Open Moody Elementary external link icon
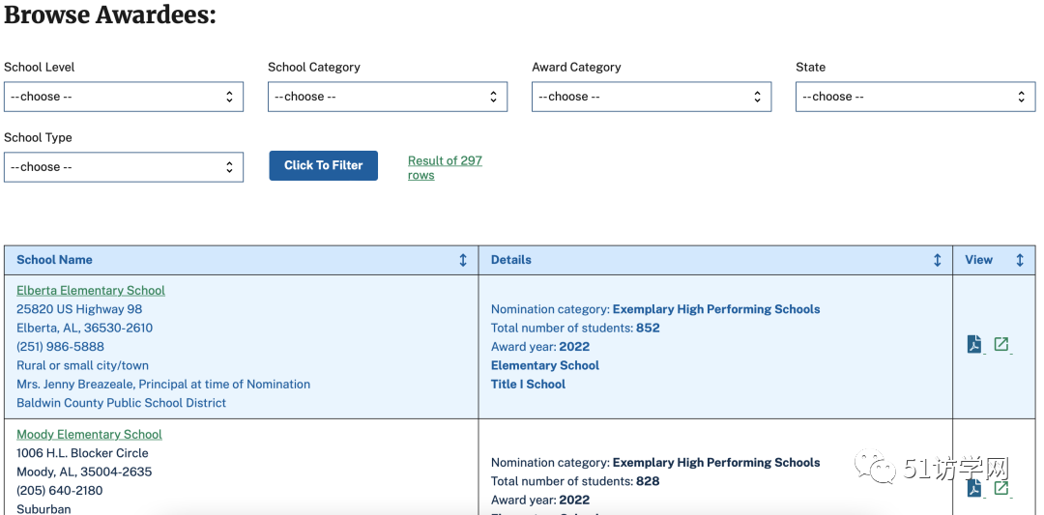1044x515 pixels. click(1000, 488)
